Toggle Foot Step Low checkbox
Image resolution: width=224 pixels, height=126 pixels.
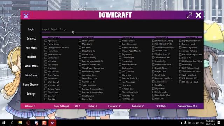point(120,99)
